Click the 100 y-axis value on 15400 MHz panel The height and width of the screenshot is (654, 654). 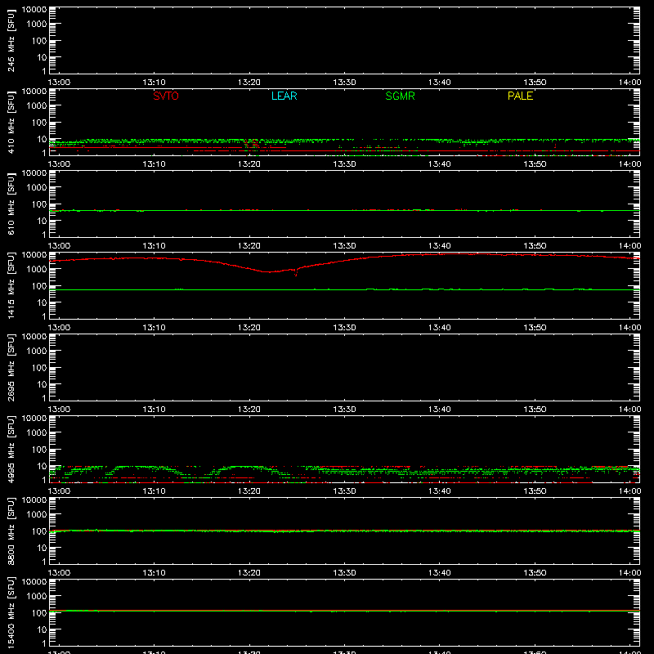tap(39, 613)
